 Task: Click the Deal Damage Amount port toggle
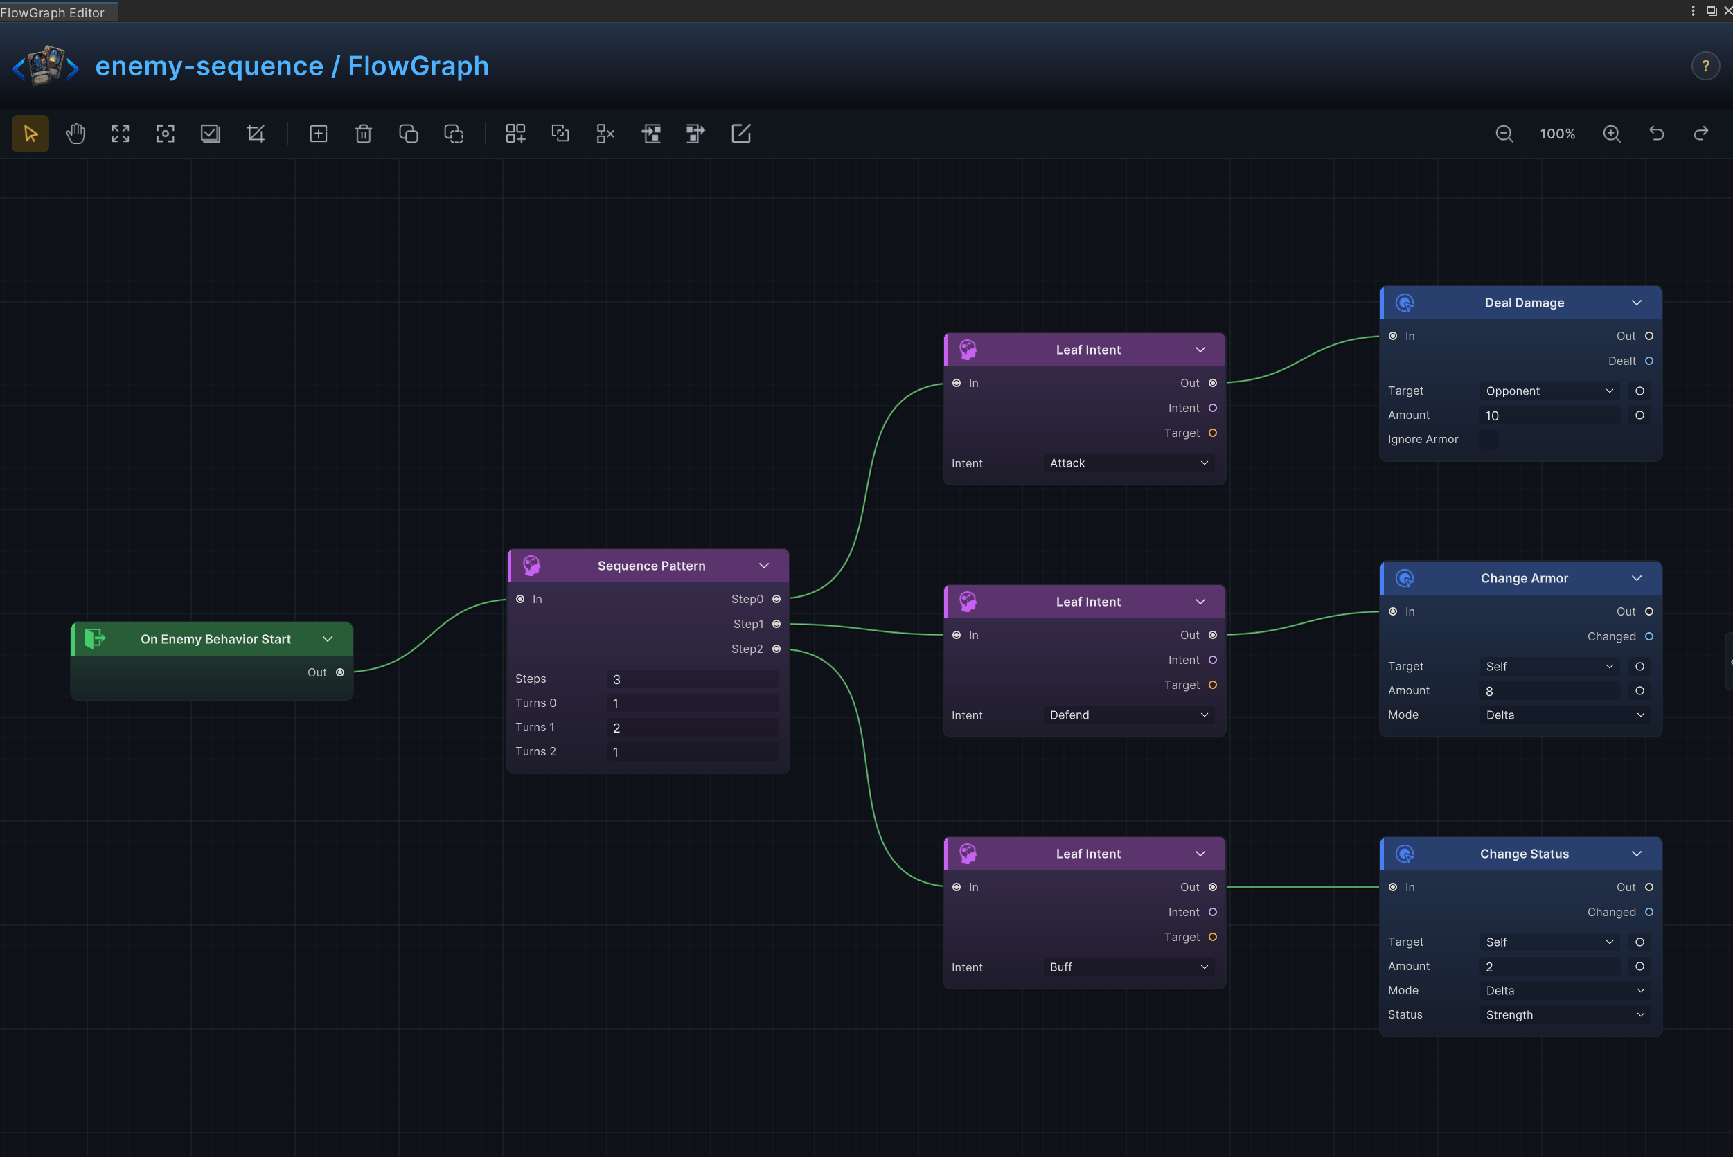coord(1639,415)
